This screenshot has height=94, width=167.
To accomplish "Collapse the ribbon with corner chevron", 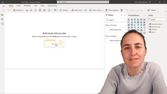I will tap(166, 11).
